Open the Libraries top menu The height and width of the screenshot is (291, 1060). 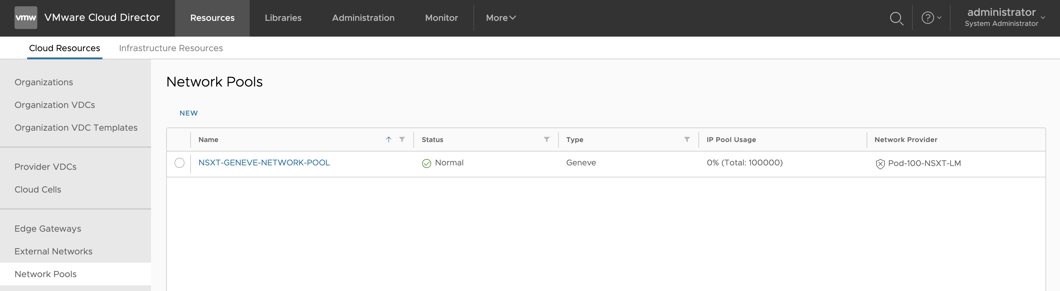[x=283, y=18]
